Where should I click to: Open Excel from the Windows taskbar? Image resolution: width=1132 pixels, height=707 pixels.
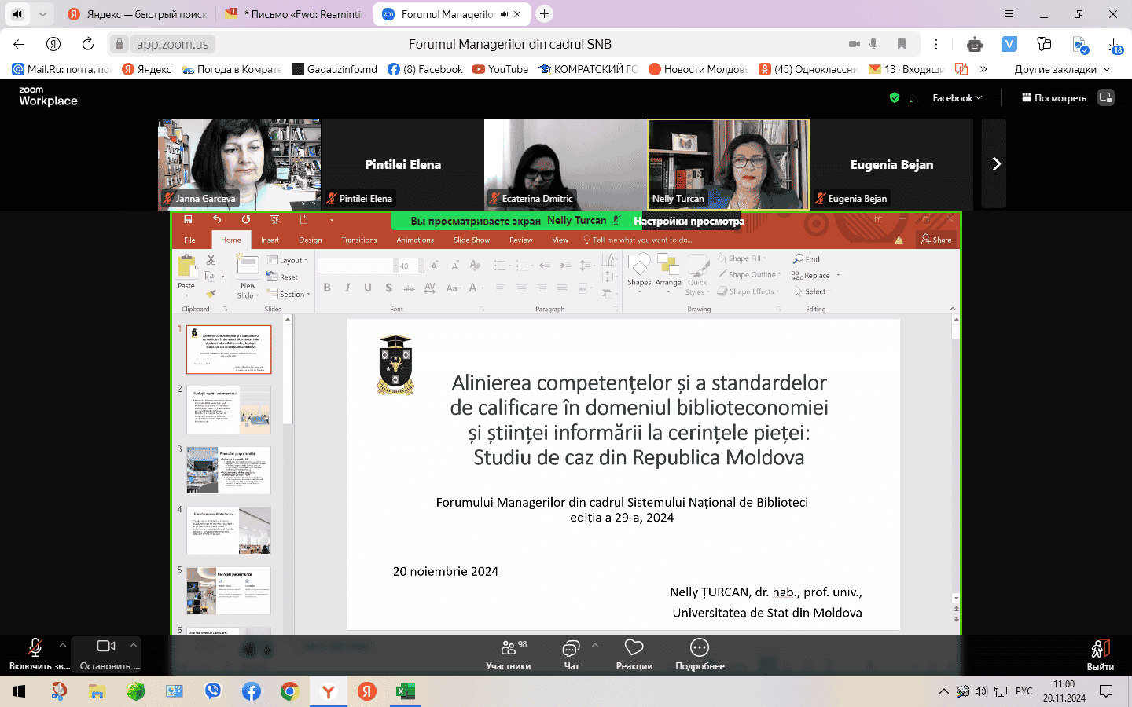coord(405,691)
